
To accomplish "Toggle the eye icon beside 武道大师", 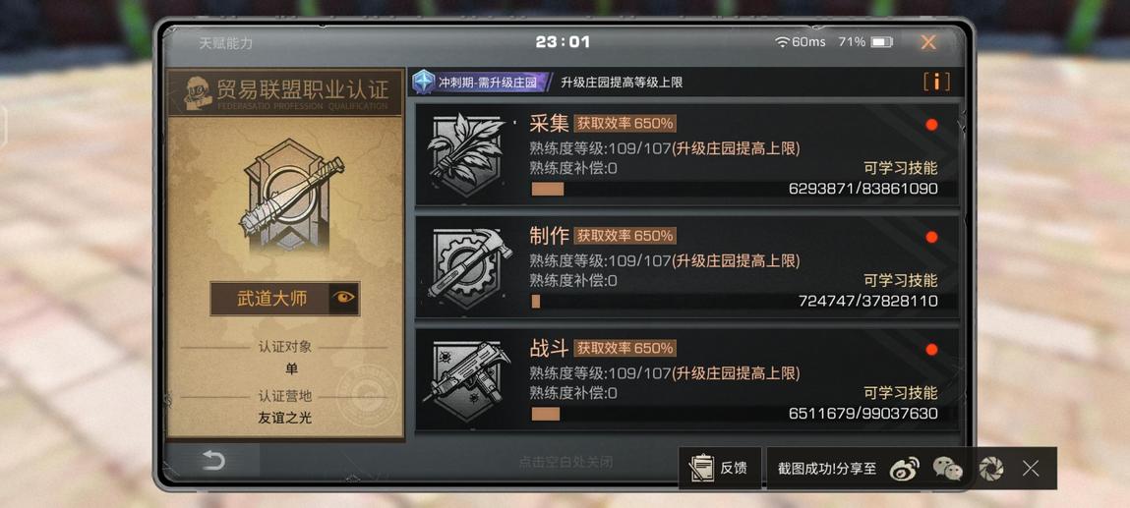I will 344,298.
